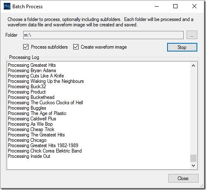Screen dimensions: 206x190
Task: Select log line 'Processing Bryan Adams'
Action: tap(32, 70)
